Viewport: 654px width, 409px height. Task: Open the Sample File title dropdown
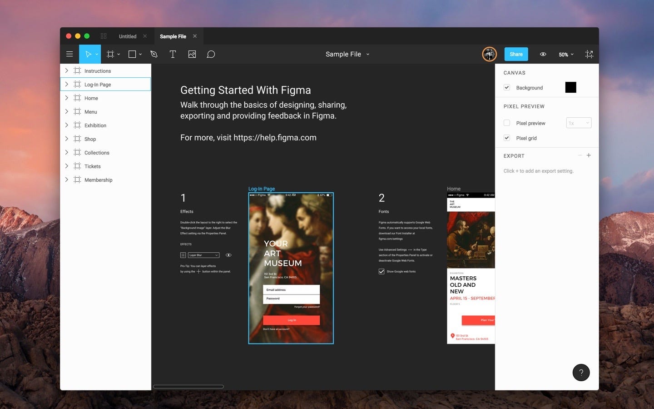347,54
